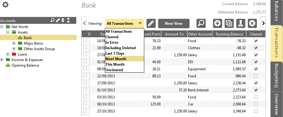Add a new transaction with plus icon

(218, 24)
